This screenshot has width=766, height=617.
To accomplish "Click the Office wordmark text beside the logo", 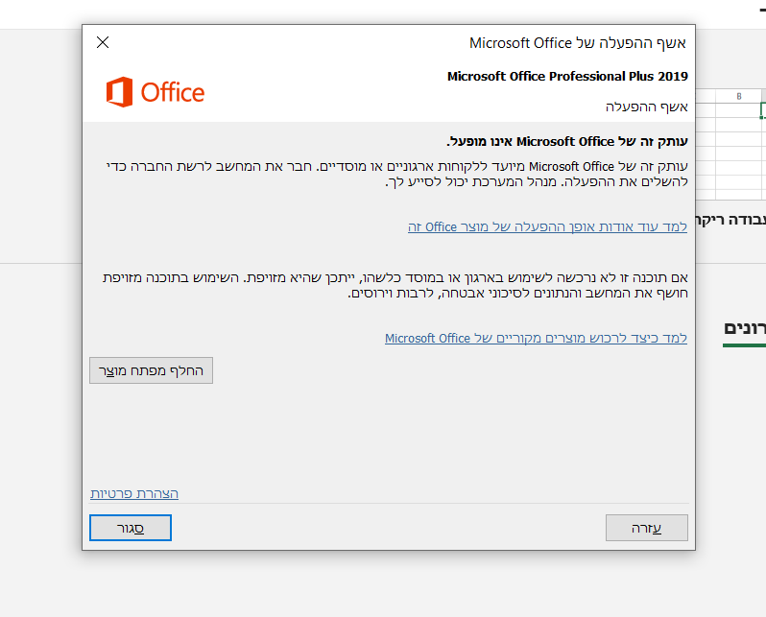I will (x=173, y=92).
